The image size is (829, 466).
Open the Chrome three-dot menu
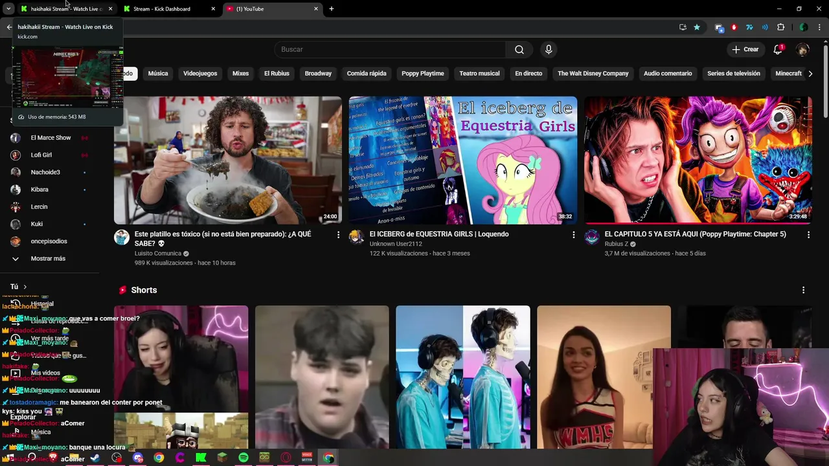[x=820, y=27]
